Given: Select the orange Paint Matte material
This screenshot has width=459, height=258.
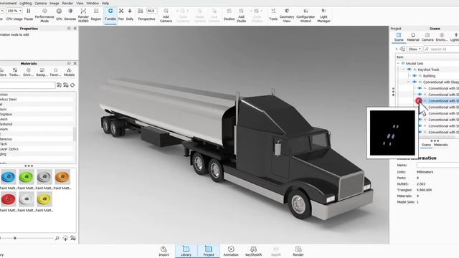Looking at the screenshot, I should [x=62, y=177].
